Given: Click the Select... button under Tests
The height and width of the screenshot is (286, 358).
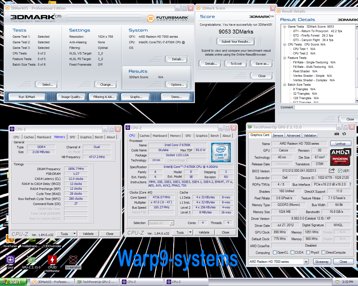Looking at the screenshot, I should (x=48, y=85).
